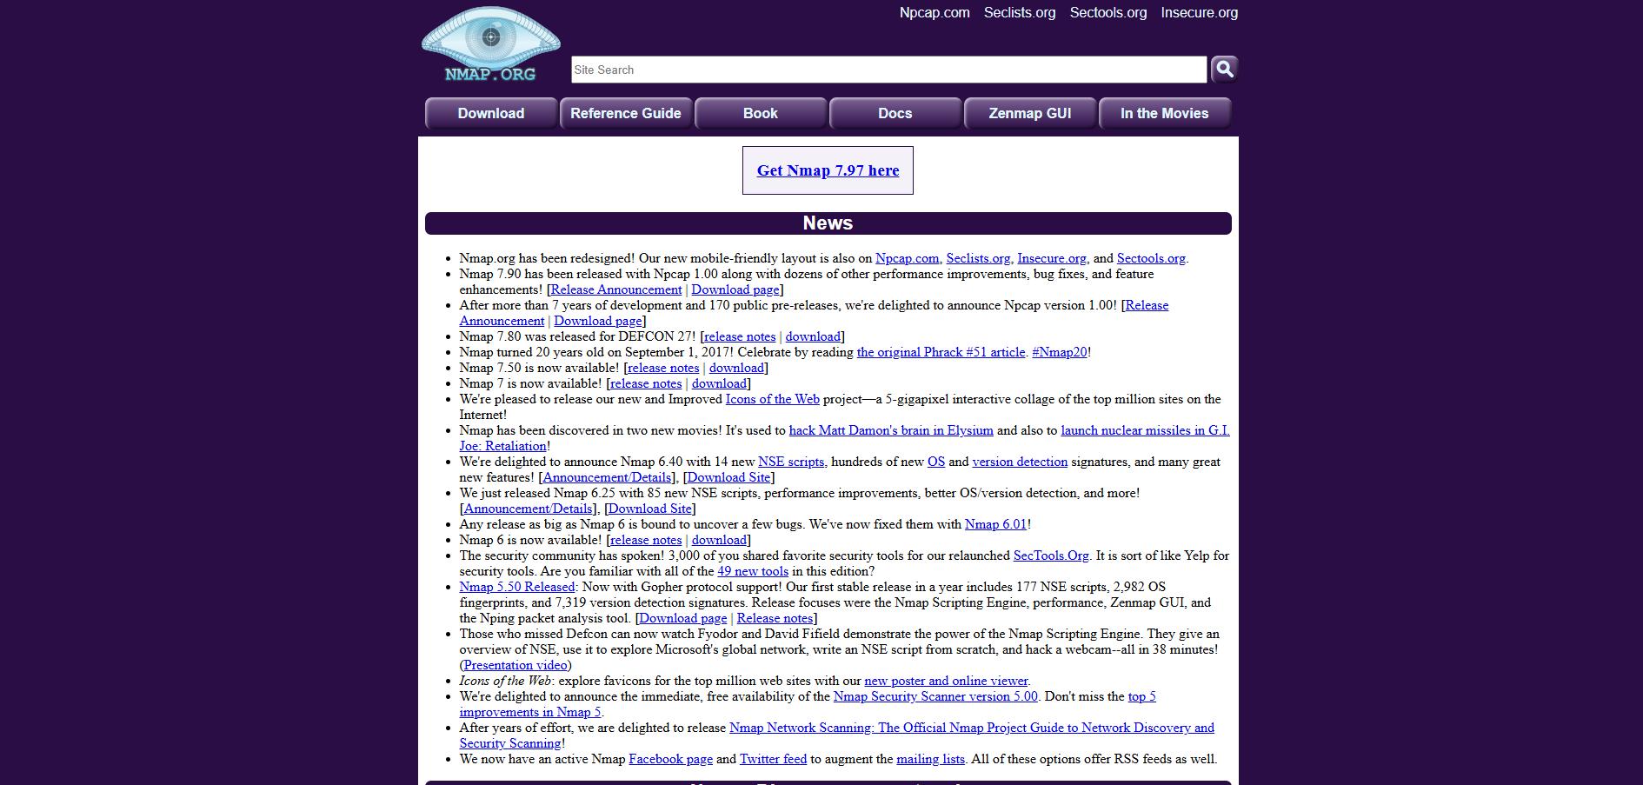Open Nmap Security Scanner version 5.00 link
This screenshot has height=785, width=1643.
pos(935,696)
